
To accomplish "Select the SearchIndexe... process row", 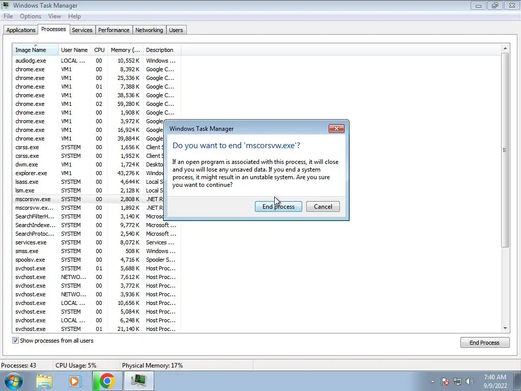I will pos(96,225).
